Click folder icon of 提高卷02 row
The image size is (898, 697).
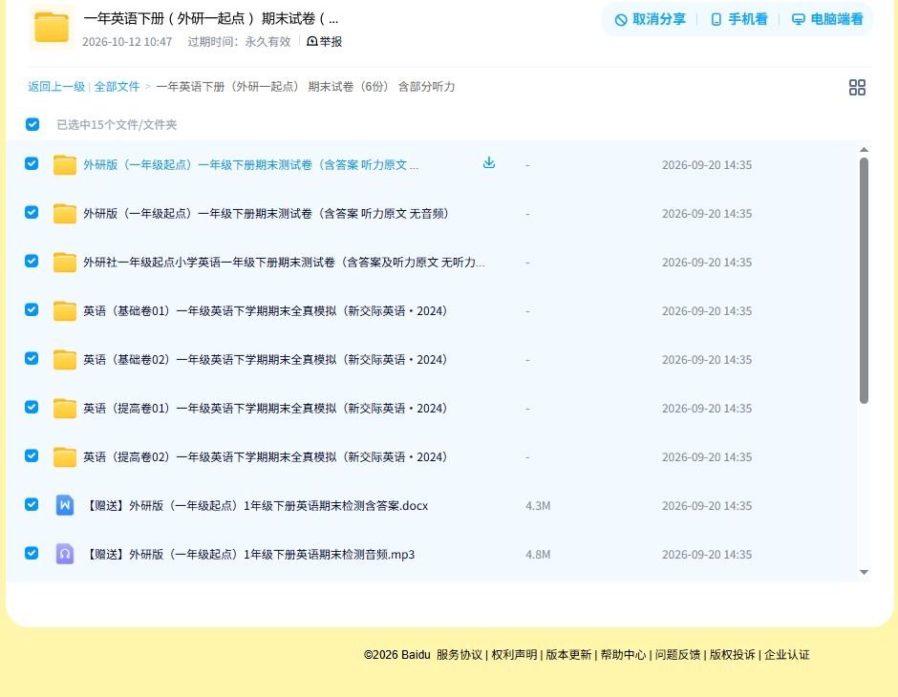click(65, 456)
